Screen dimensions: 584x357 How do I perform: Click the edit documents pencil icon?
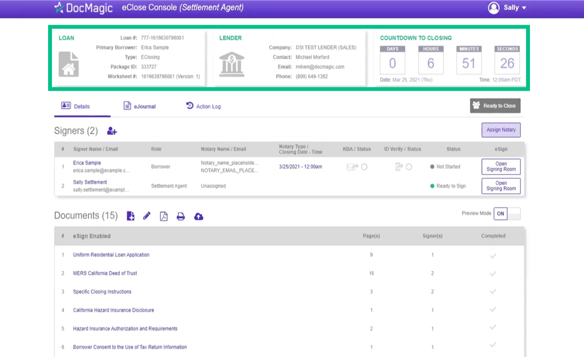147,216
